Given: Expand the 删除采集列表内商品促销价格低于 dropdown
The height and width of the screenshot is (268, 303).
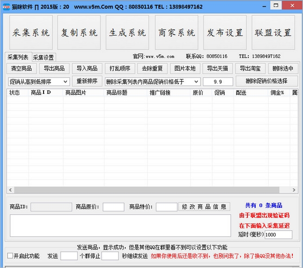Looking at the screenshot, I should (x=153, y=82).
